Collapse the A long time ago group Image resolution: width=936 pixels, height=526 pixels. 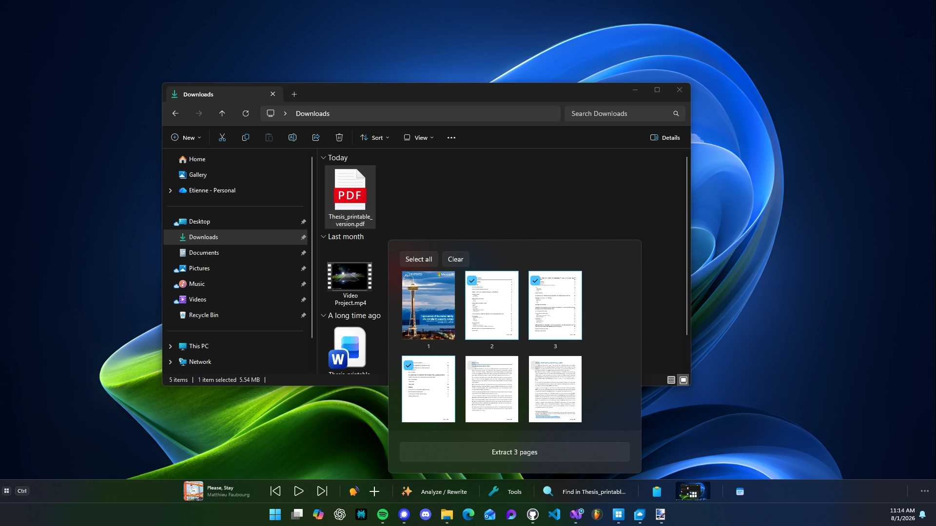pyautogui.click(x=323, y=316)
